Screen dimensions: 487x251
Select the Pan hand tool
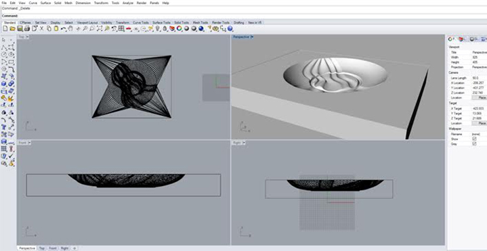coord(70,28)
